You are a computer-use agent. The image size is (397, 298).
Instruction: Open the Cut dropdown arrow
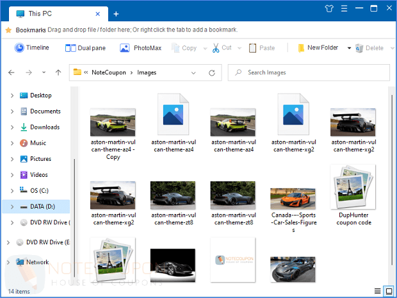point(239,48)
